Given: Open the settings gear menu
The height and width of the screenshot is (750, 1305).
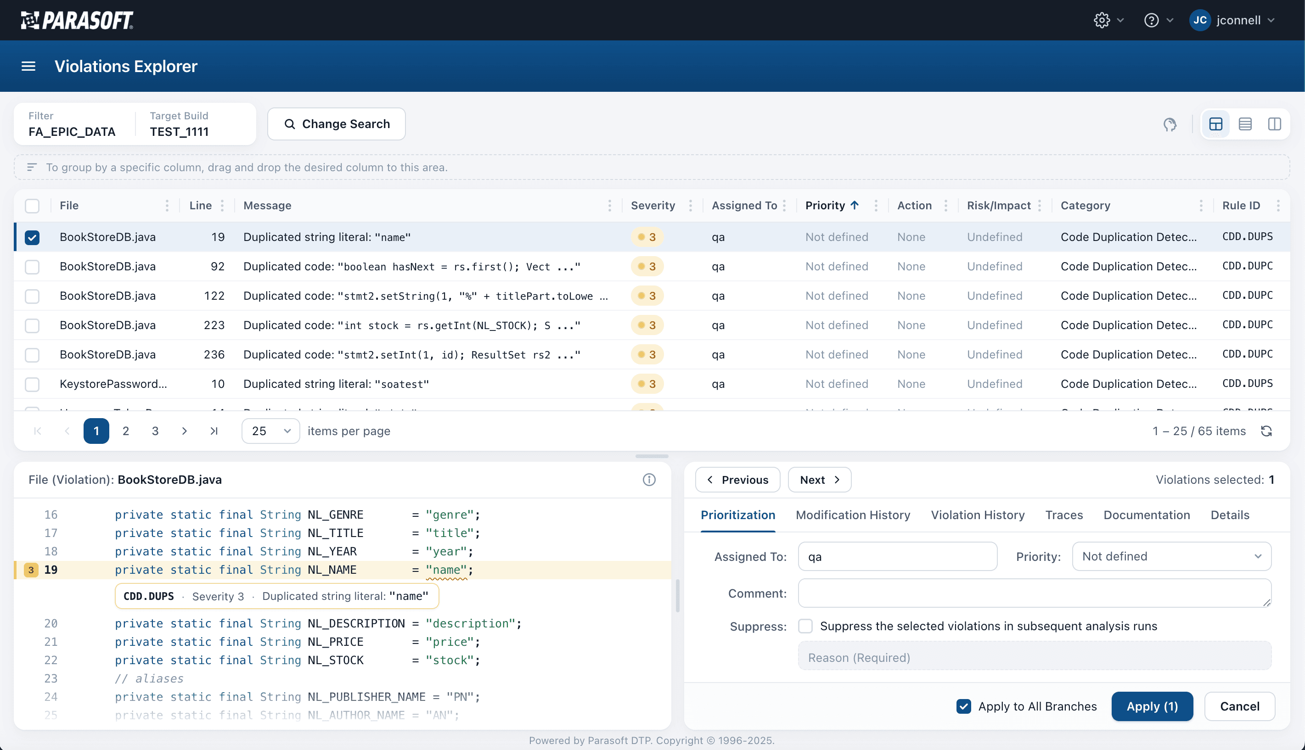Looking at the screenshot, I should (x=1102, y=20).
